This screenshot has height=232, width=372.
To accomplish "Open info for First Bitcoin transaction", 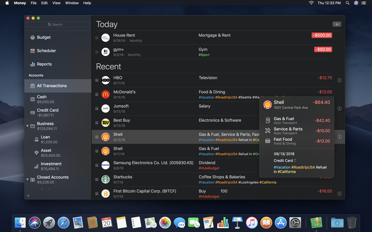I will (x=339, y=193).
